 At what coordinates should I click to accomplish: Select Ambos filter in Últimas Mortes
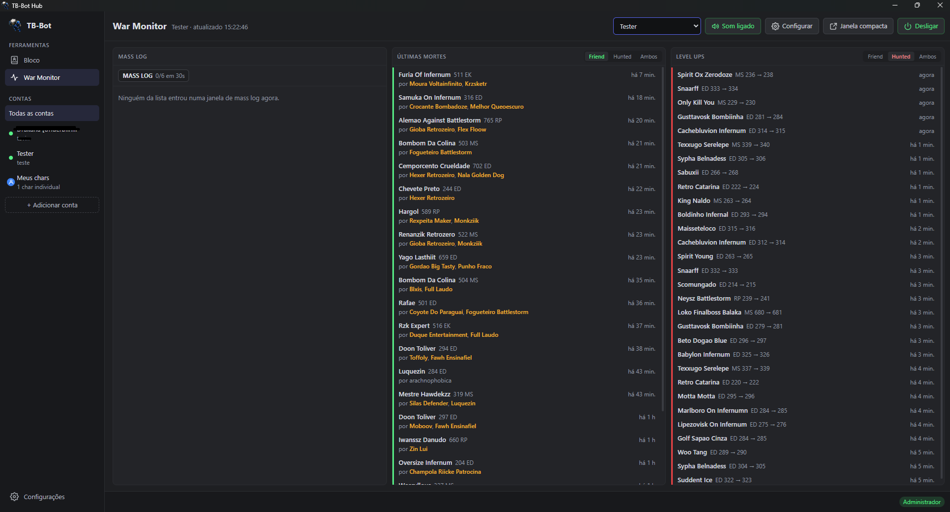[648, 57]
